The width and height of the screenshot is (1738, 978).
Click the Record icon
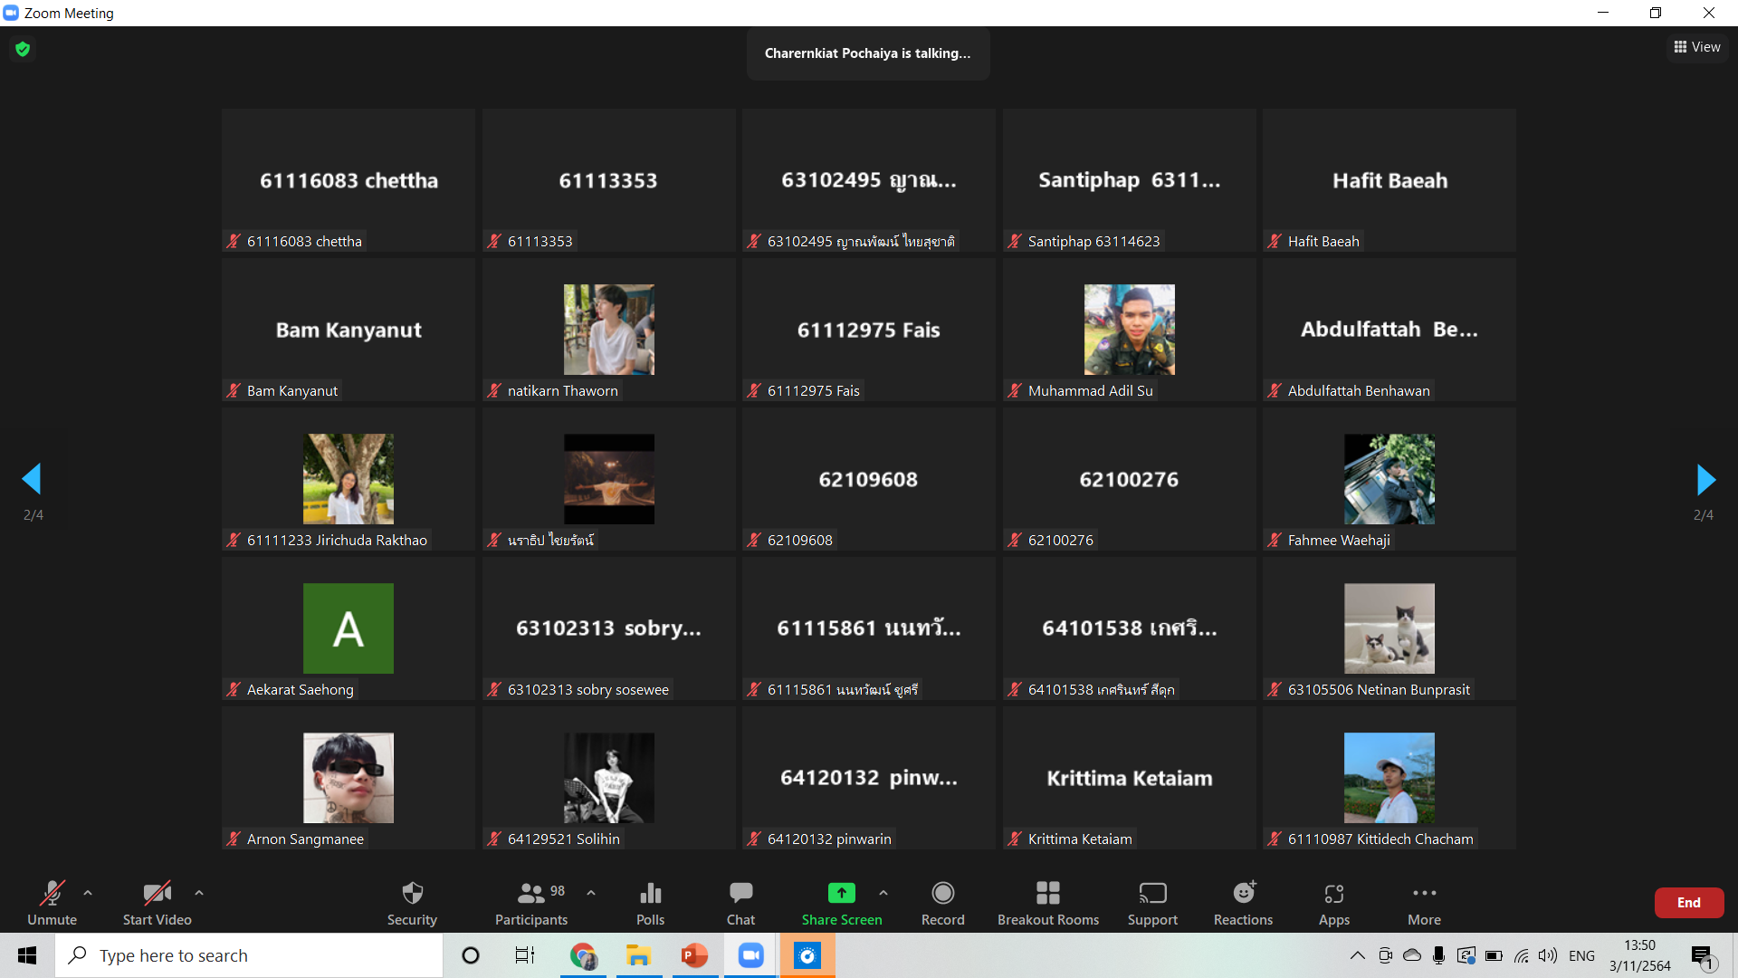[942, 894]
